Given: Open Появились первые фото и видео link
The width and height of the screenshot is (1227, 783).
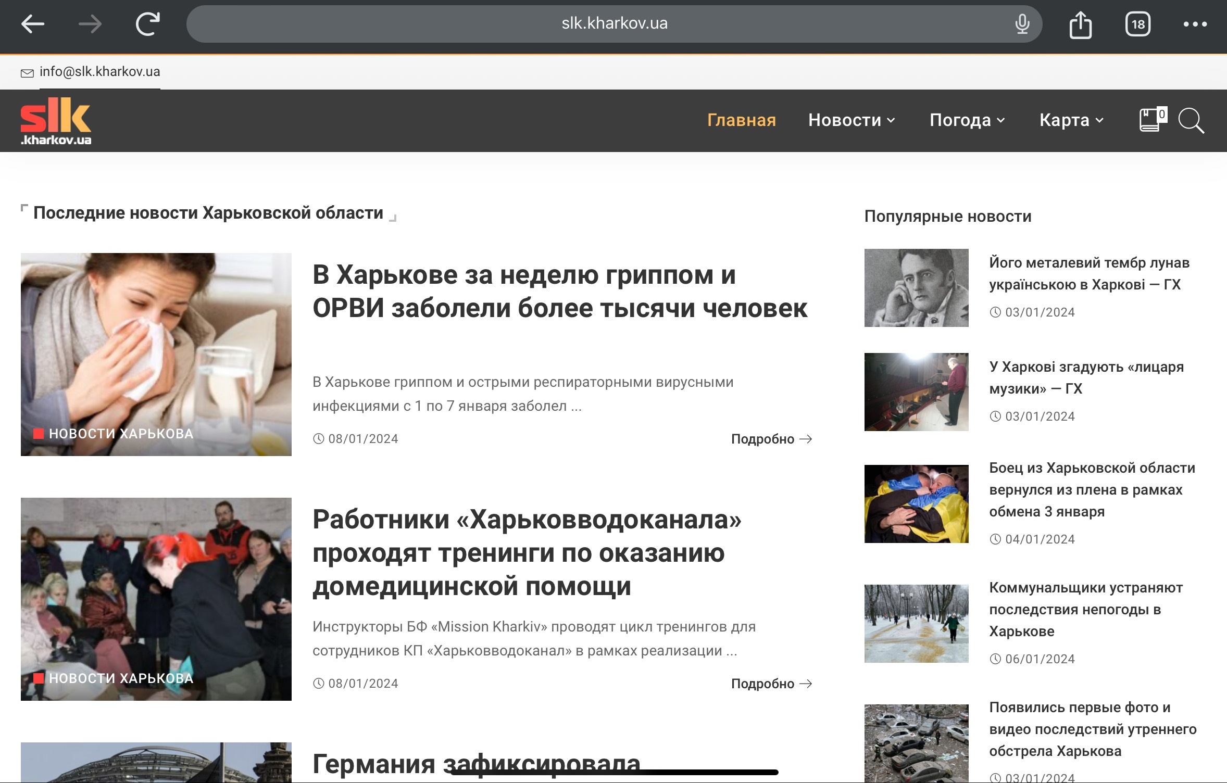Looking at the screenshot, I should 1093,729.
